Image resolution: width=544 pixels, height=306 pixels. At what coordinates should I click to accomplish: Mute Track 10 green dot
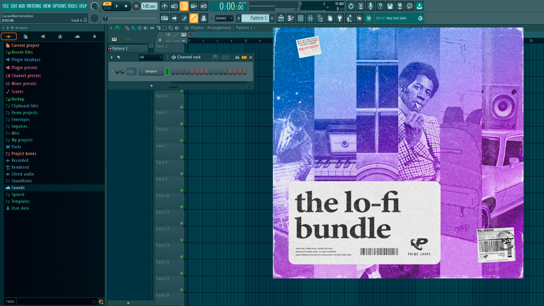[x=182, y=207]
